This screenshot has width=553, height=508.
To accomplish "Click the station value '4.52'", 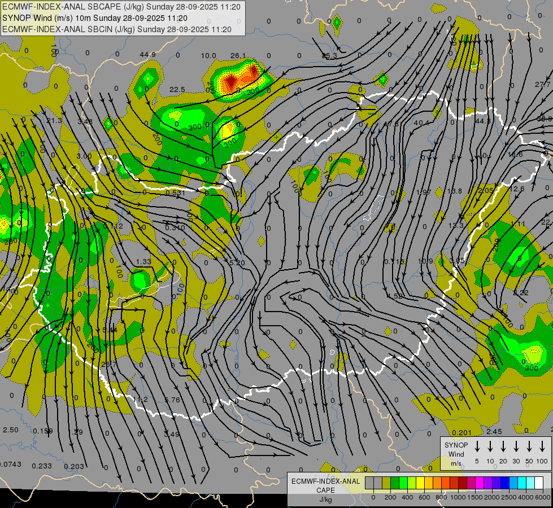I will pos(395,296).
